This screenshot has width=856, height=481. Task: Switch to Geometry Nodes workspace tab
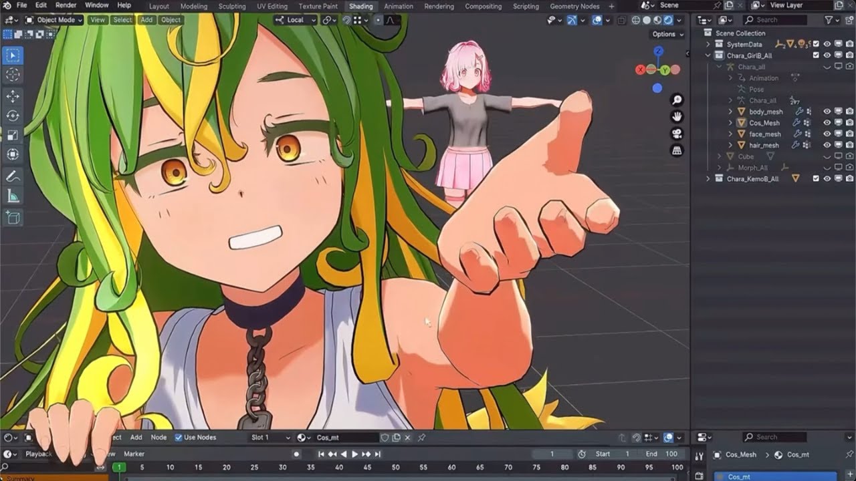[x=574, y=6]
